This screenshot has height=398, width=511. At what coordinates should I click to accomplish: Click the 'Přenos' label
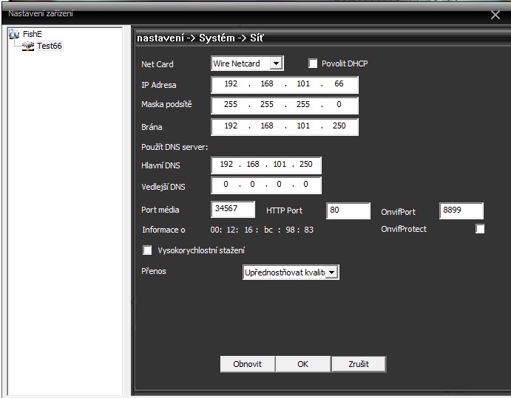(154, 271)
